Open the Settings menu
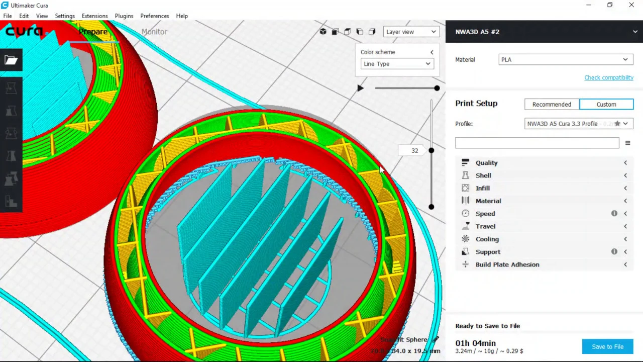This screenshot has height=362, width=643. click(x=65, y=16)
